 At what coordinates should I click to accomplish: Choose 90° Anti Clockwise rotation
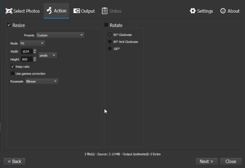[110, 42]
